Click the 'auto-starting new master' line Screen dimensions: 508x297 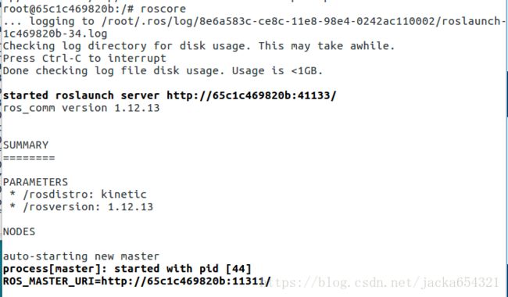click(81, 256)
